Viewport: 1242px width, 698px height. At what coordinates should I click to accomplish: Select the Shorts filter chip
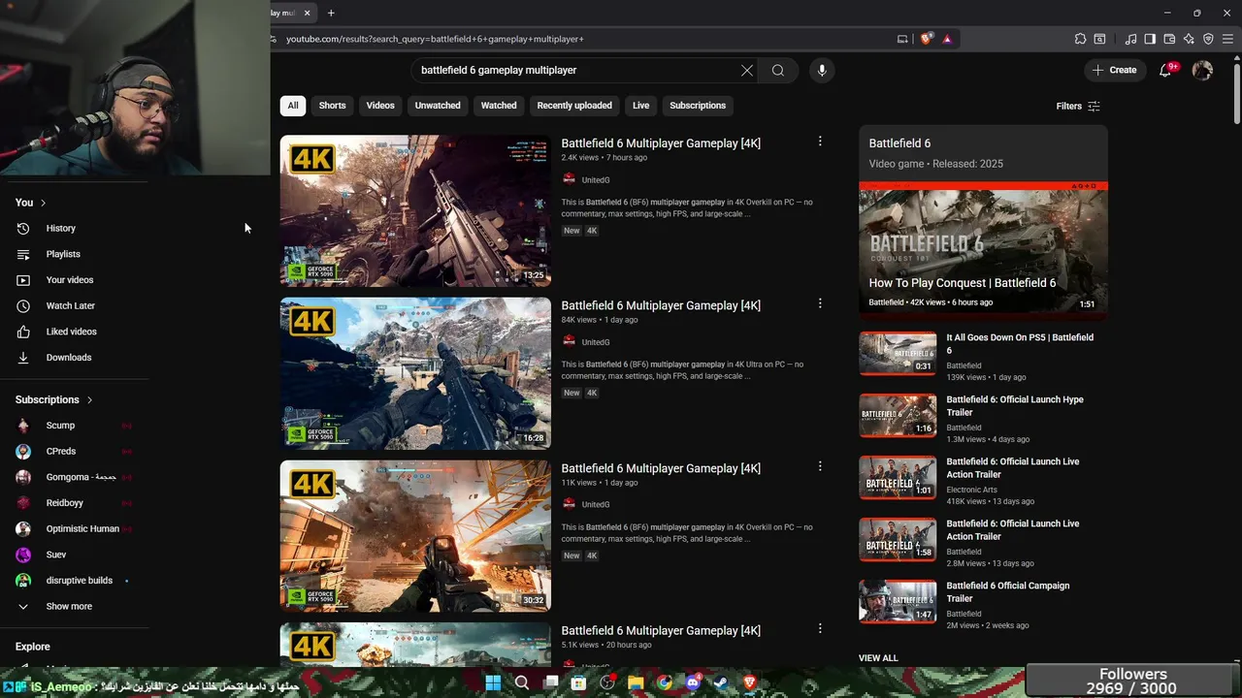[x=333, y=105]
